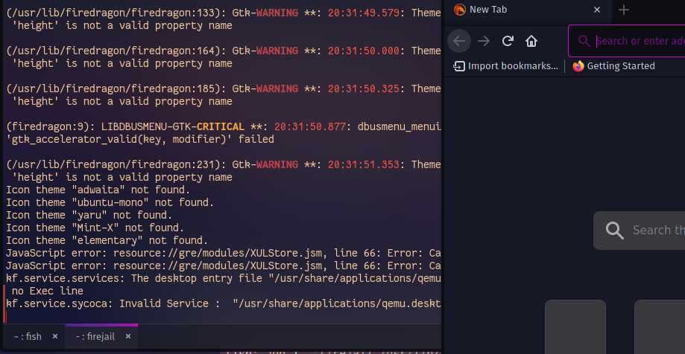Click the magnifier icon in the address bar
This screenshot has height=354, width=685.
(x=584, y=41)
